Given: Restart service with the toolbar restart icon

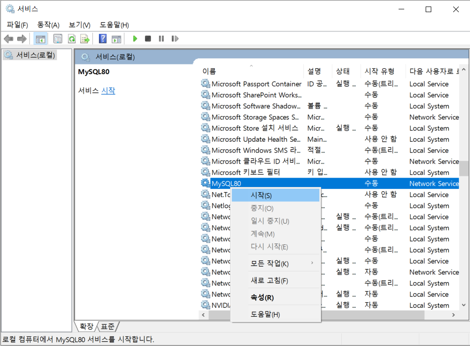Looking at the screenshot, I should pyautogui.click(x=175, y=39).
